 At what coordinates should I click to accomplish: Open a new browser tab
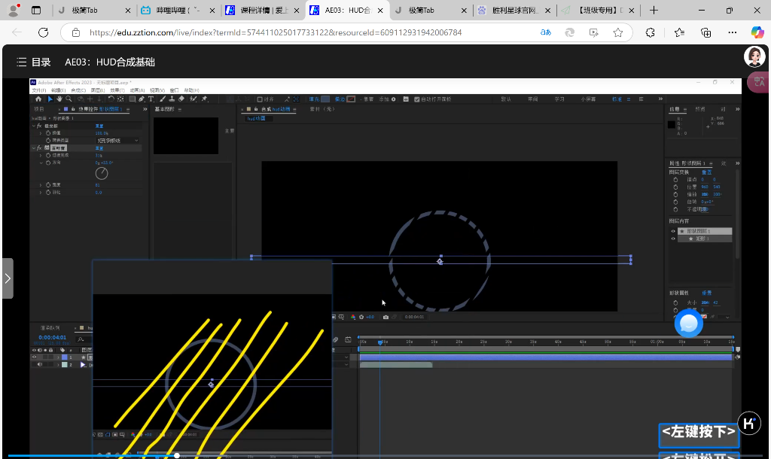(x=654, y=11)
